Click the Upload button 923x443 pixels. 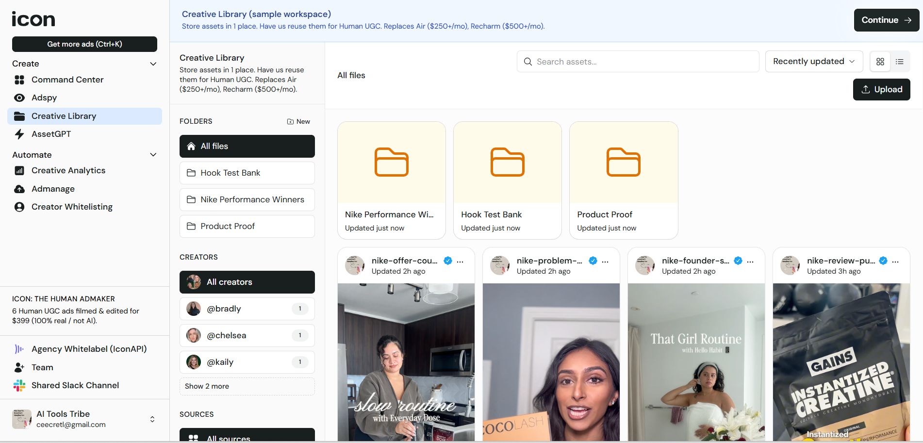tap(881, 89)
